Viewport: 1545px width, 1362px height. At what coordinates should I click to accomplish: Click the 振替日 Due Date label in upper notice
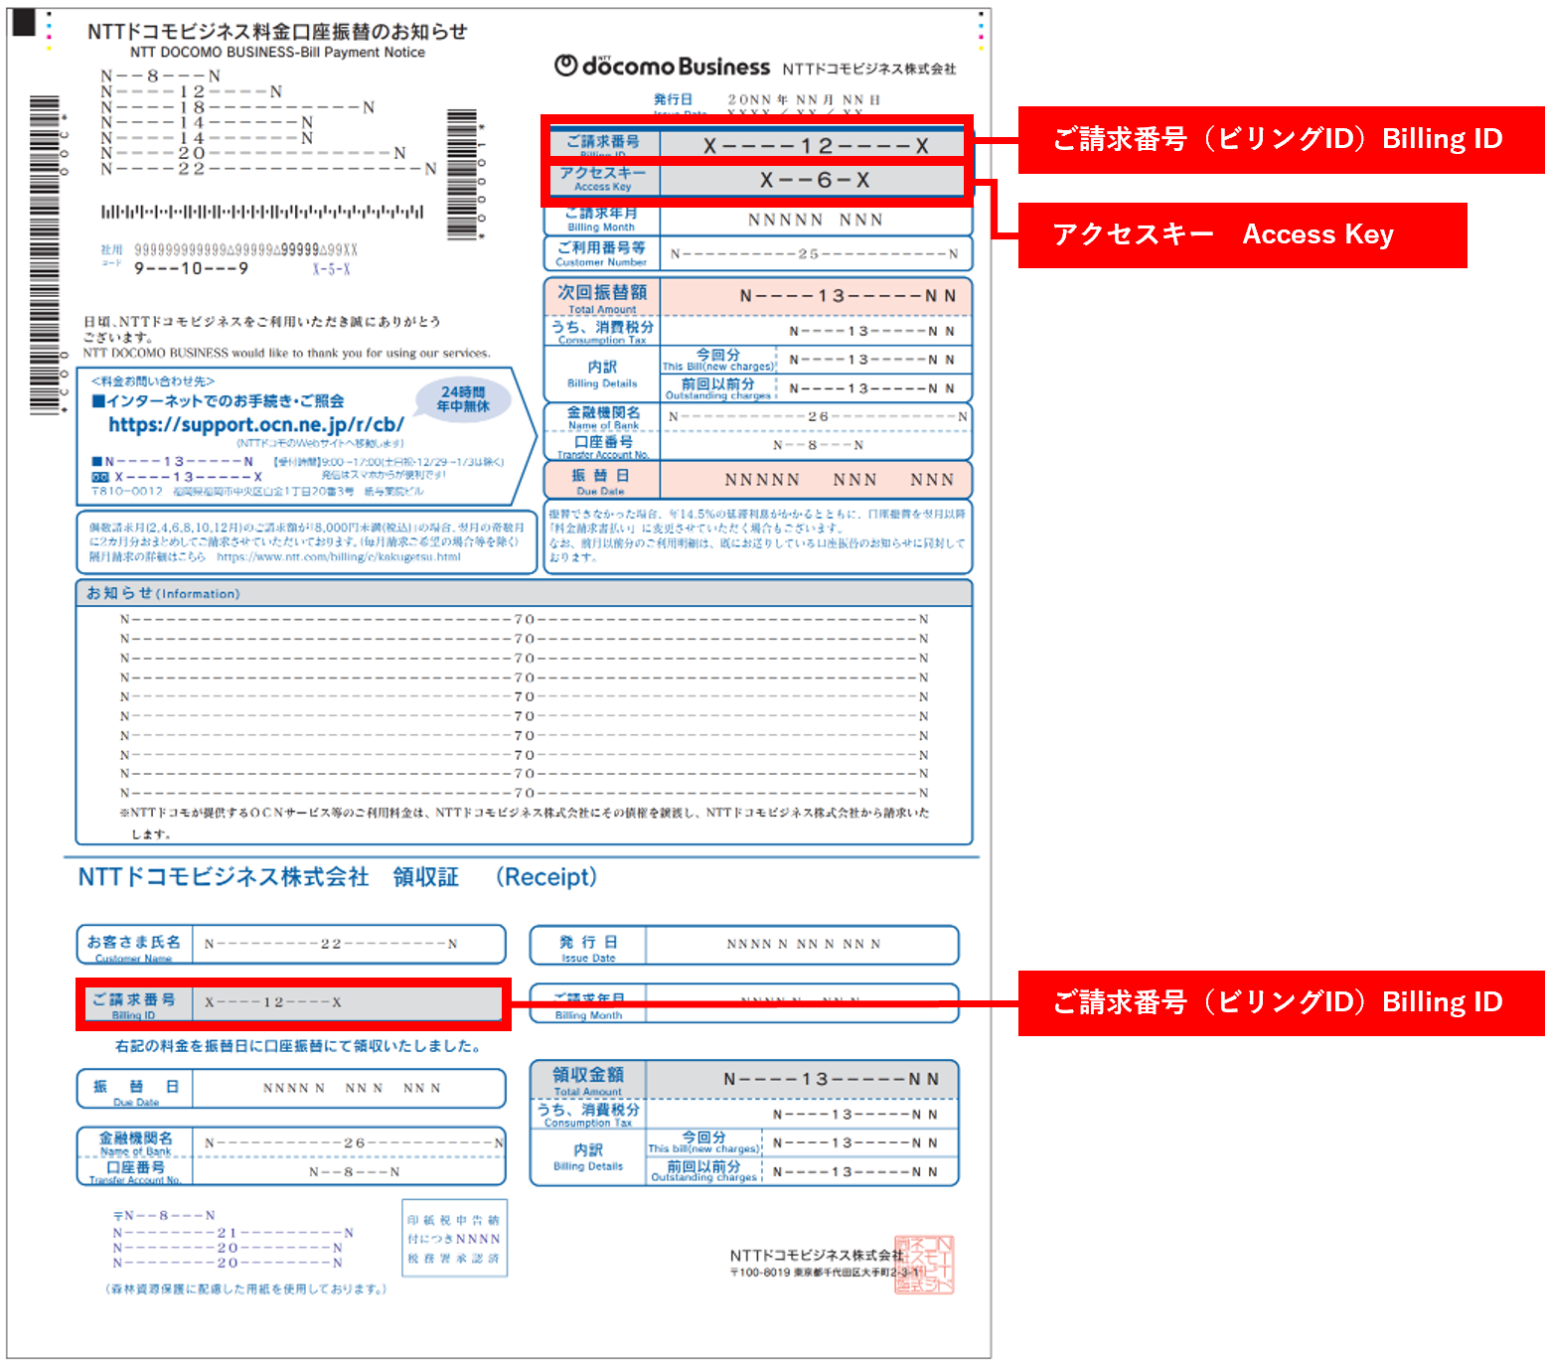[x=600, y=481]
